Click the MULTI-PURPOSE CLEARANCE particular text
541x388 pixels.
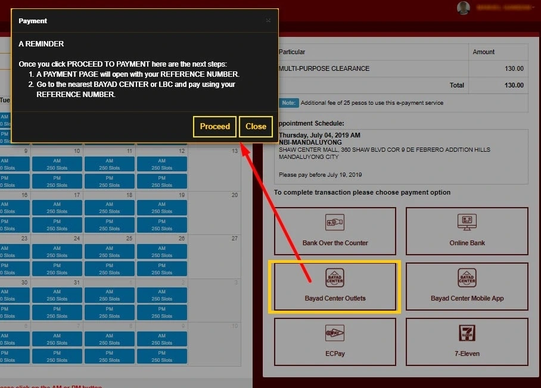[x=324, y=68]
